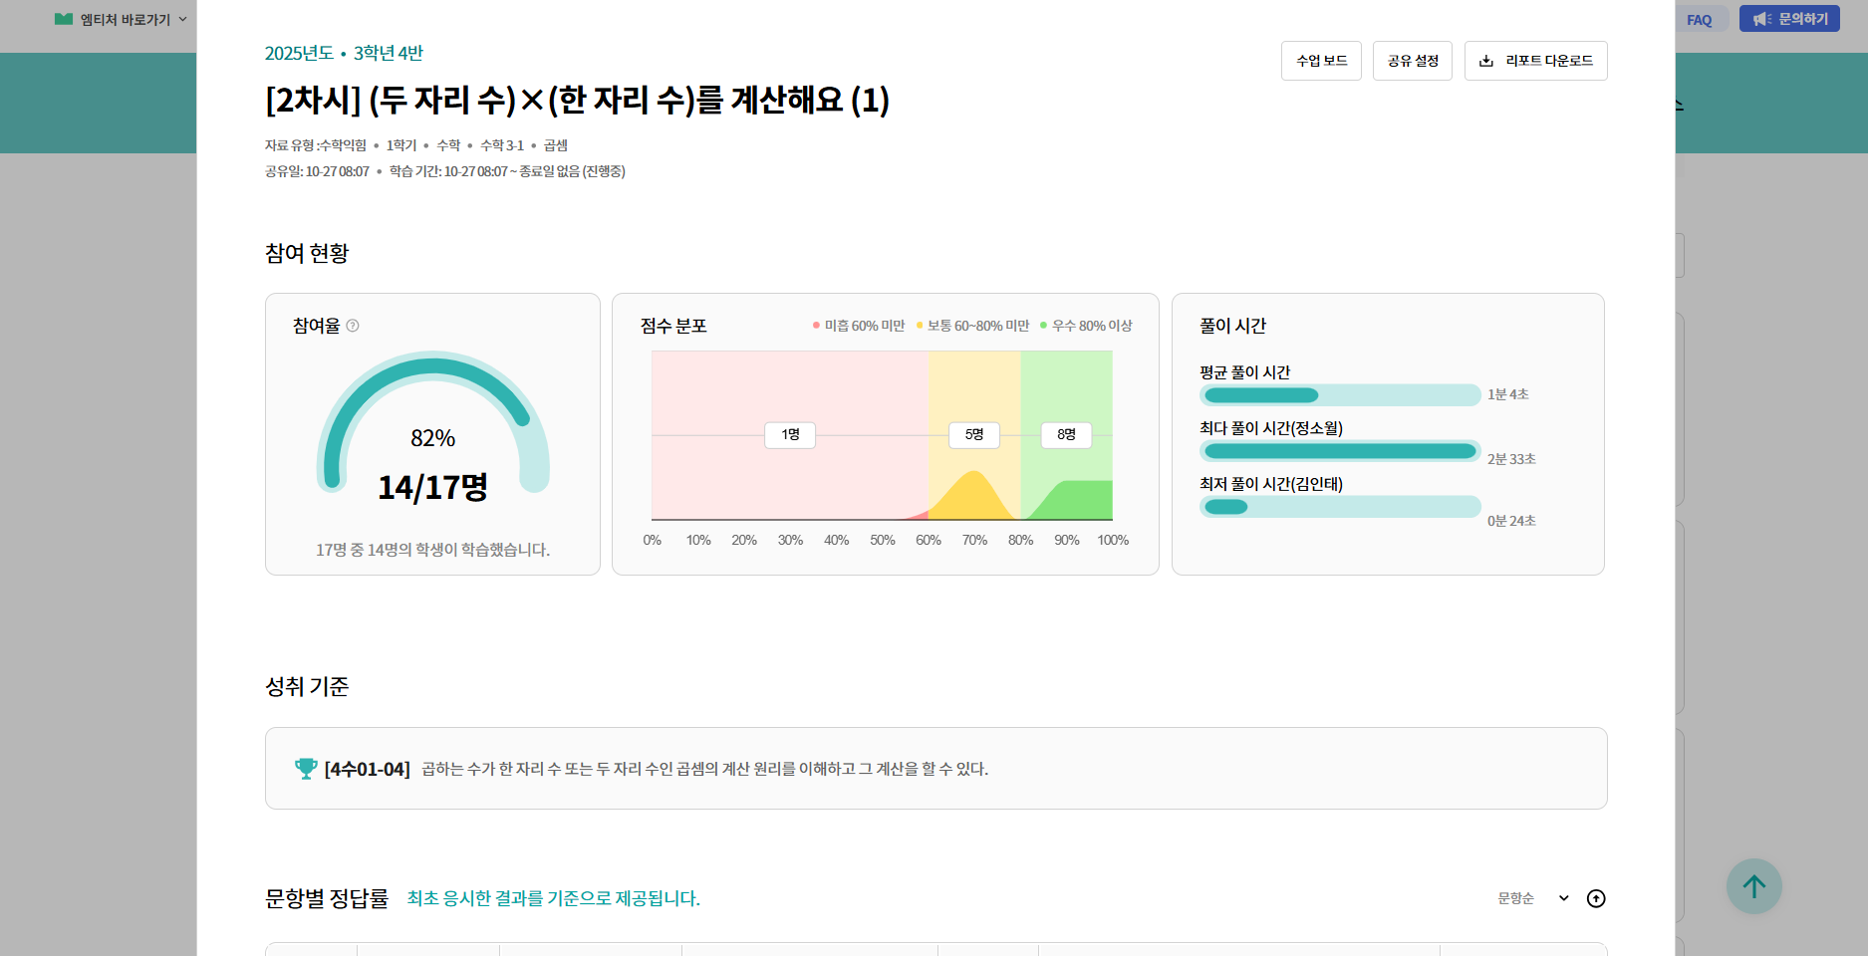Click the participation rate help icon
The image size is (1868, 956).
(353, 326)
